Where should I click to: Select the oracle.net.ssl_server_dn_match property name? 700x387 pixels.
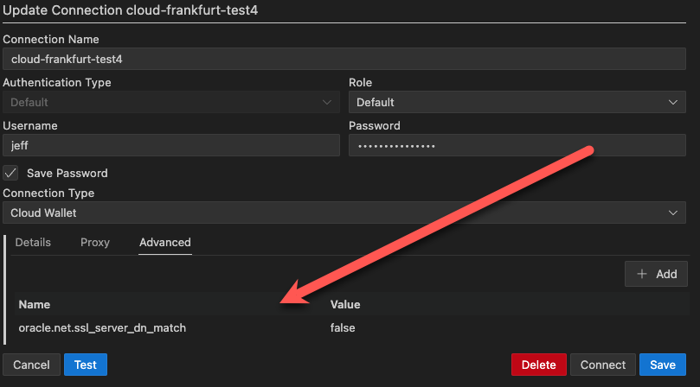click(x=102, y=328)
